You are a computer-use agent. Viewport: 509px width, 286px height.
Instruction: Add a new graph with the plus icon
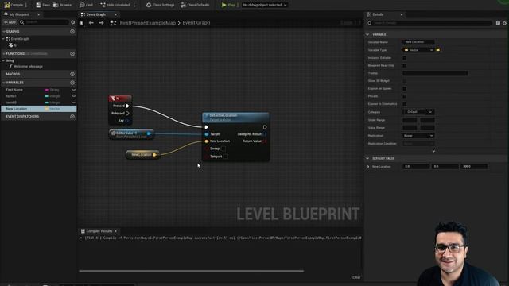(72, 32)
